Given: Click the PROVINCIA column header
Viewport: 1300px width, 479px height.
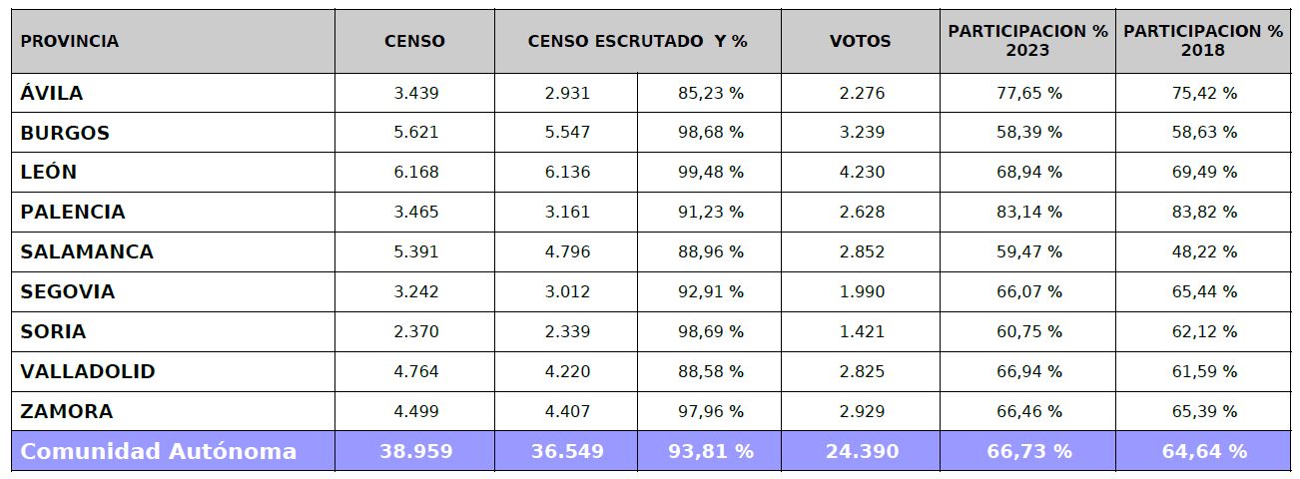Looking at the screenshot, I should (70, 41).
